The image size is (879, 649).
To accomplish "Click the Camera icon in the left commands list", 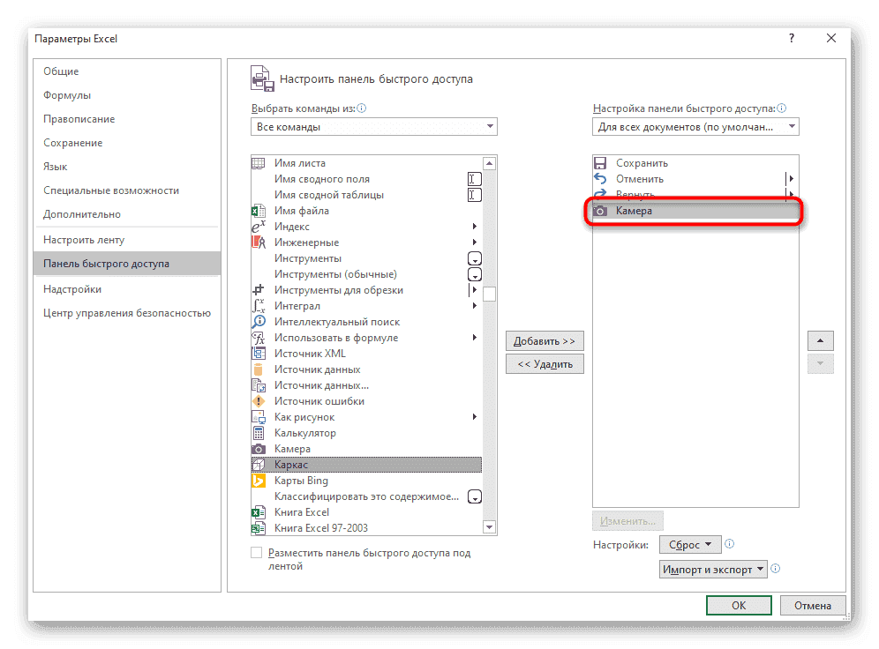I will coord(259,449).
